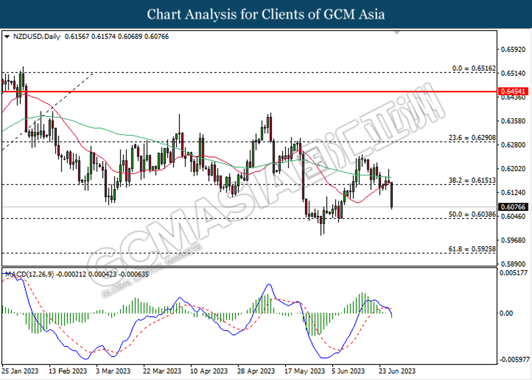Viewport: 532px width, 380px height.
Task: Click the price axis label 0.65920
Action: (513, 49)
